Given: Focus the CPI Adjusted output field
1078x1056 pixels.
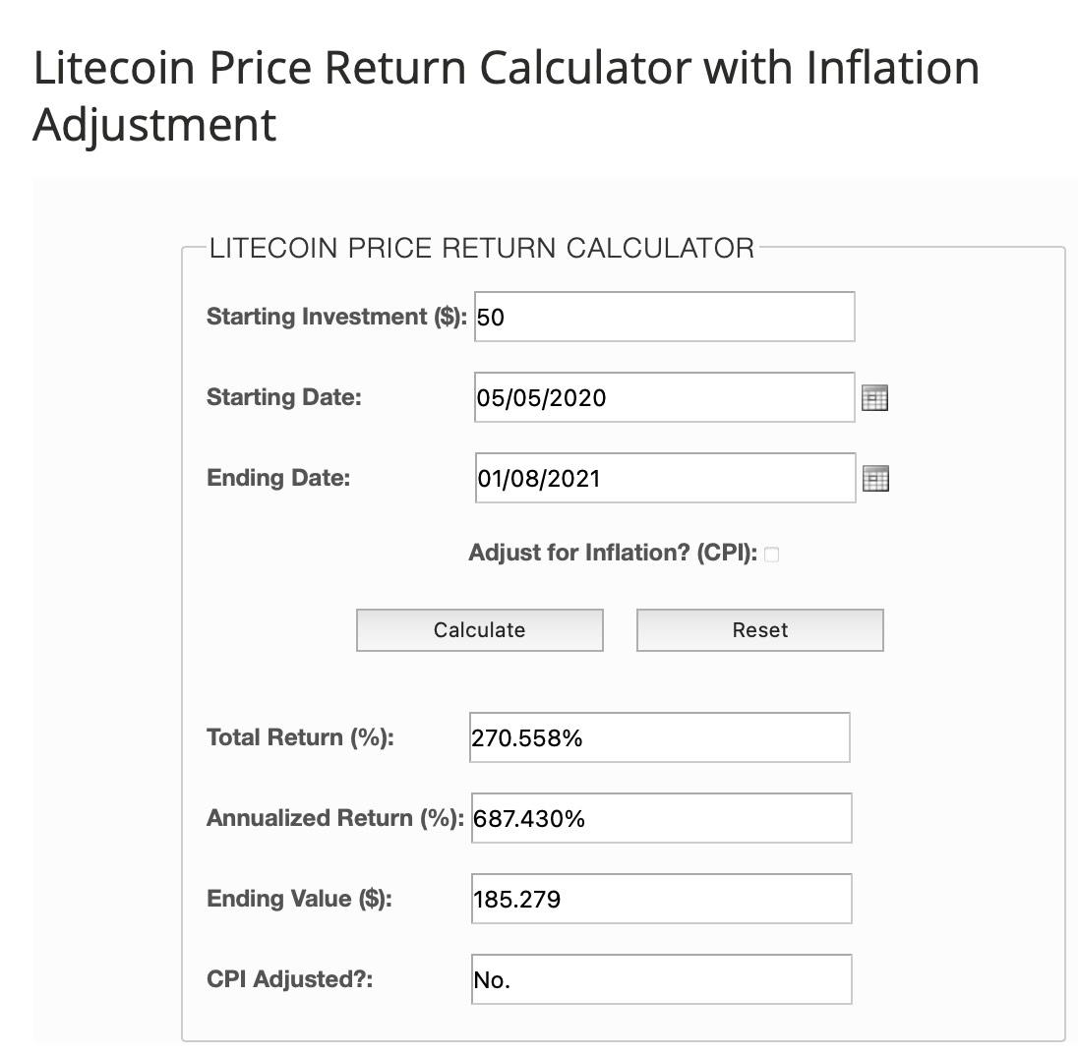Looking at the screenshot, I should coord(661,979).
